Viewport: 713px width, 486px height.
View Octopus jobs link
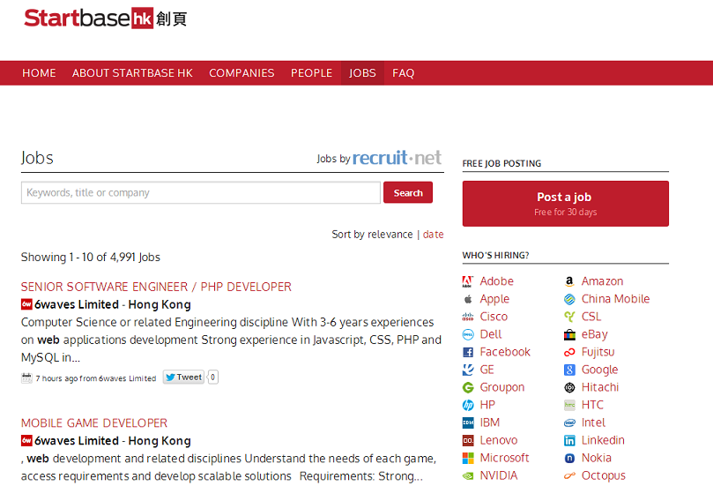(603, 475)
